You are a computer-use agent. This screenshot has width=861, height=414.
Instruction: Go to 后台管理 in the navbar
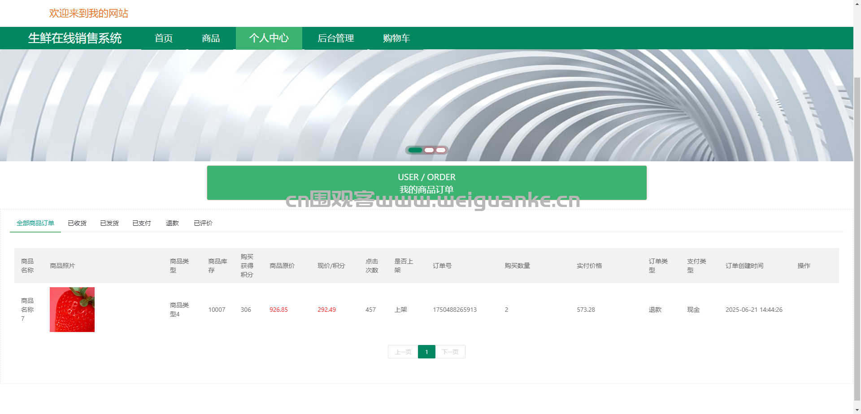point(336,38)
